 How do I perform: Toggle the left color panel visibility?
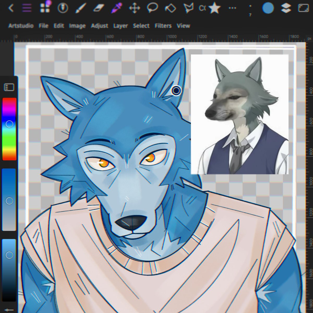coord(9,87)
